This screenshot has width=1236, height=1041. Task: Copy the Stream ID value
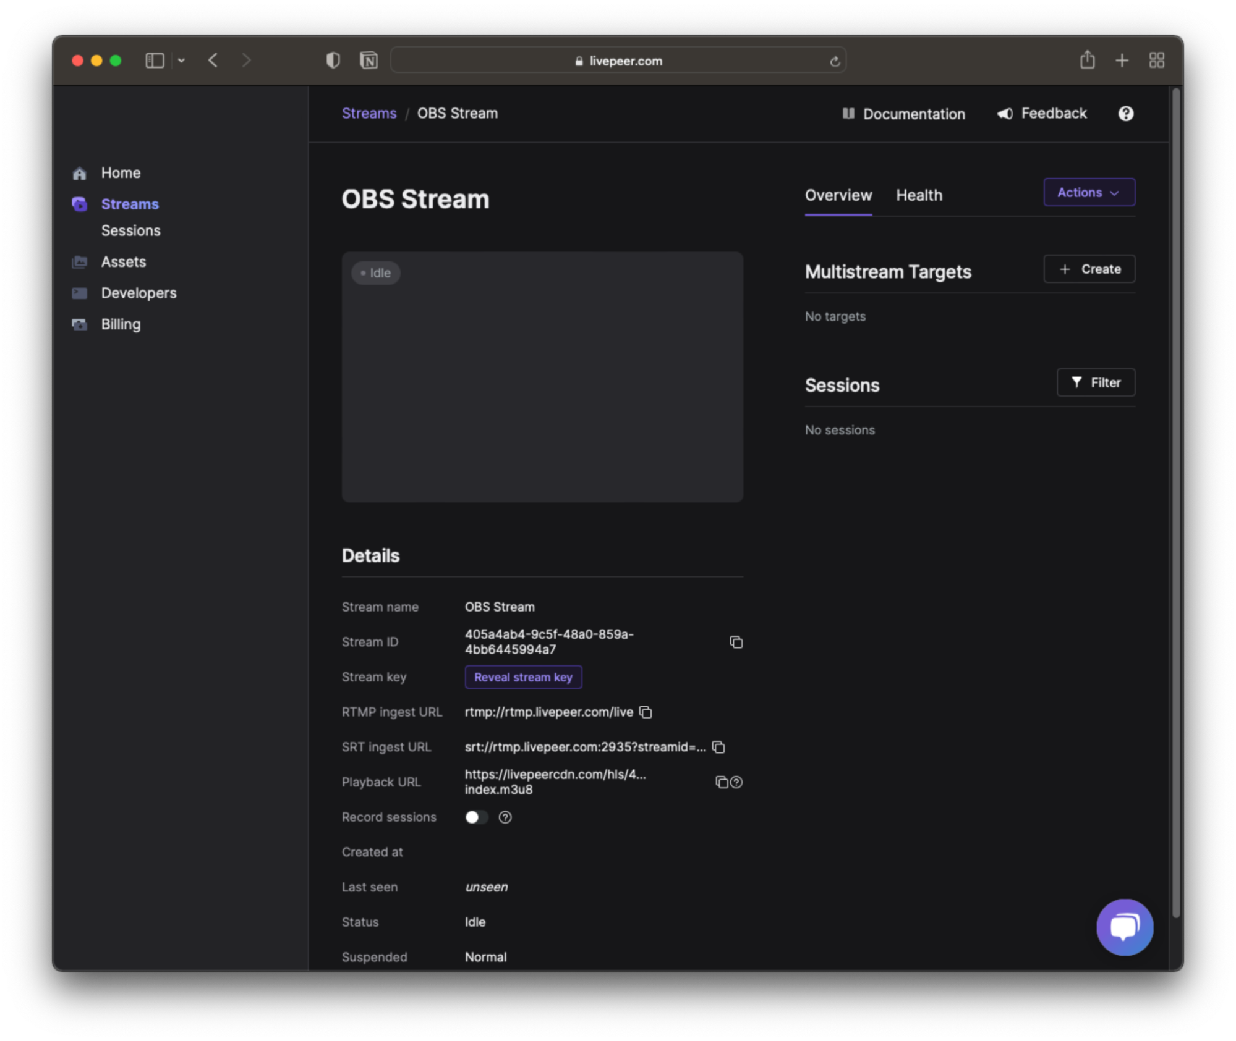[x=736, y=642]
